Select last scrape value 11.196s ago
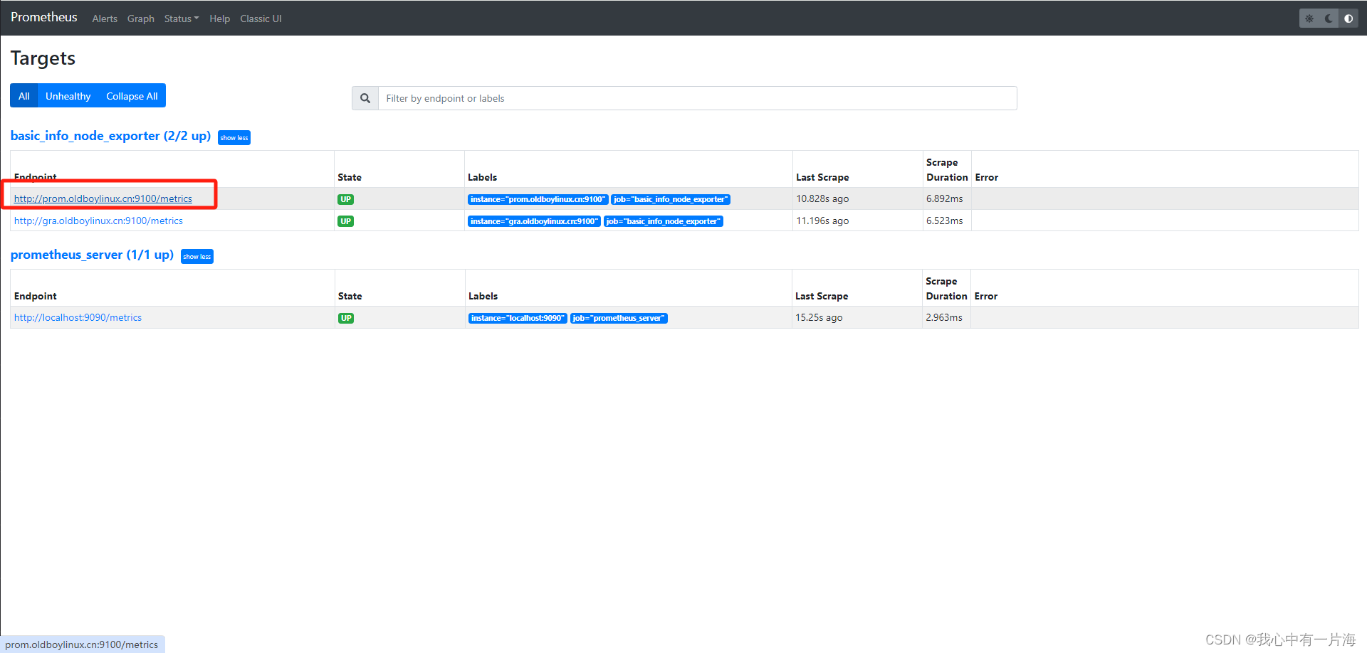This screenshot has height=653, width=1367. pos(822,221)
